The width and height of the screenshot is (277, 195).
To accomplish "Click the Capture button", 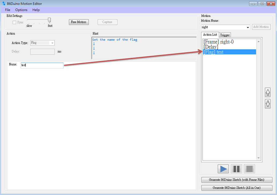I will (107, 22).
